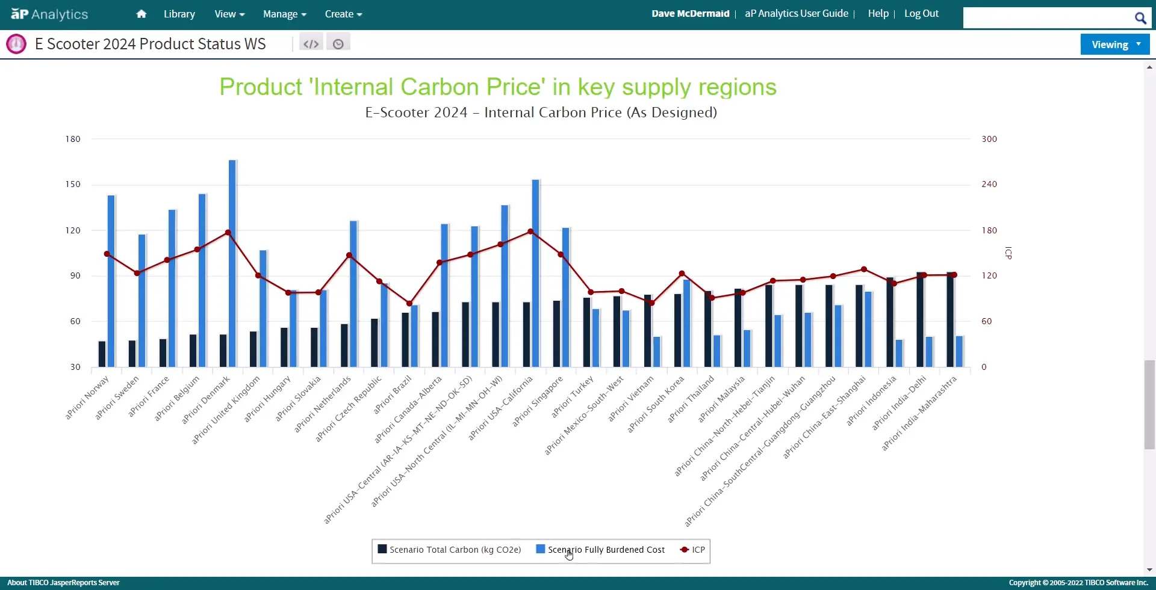
Task: Click the aP Analytics logo
Action: pyautogui.click(x=49, y=14)
